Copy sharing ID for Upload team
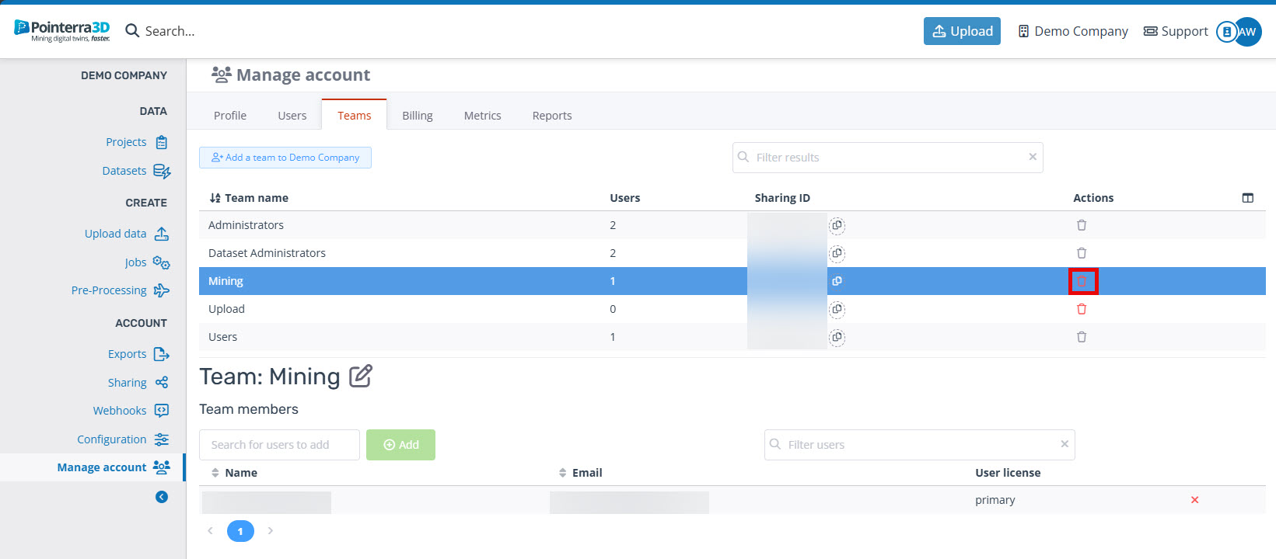1276x559 pixels. pos(837,309)
